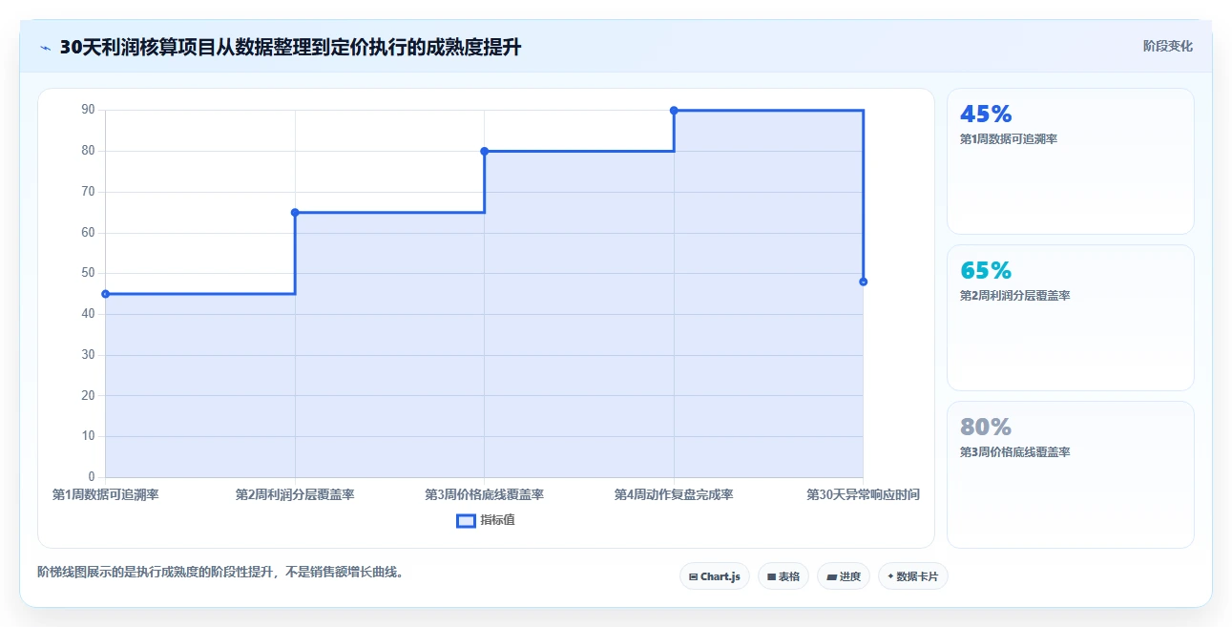Click the data point at value 45
1232x627 pixels.
[105, 294]
